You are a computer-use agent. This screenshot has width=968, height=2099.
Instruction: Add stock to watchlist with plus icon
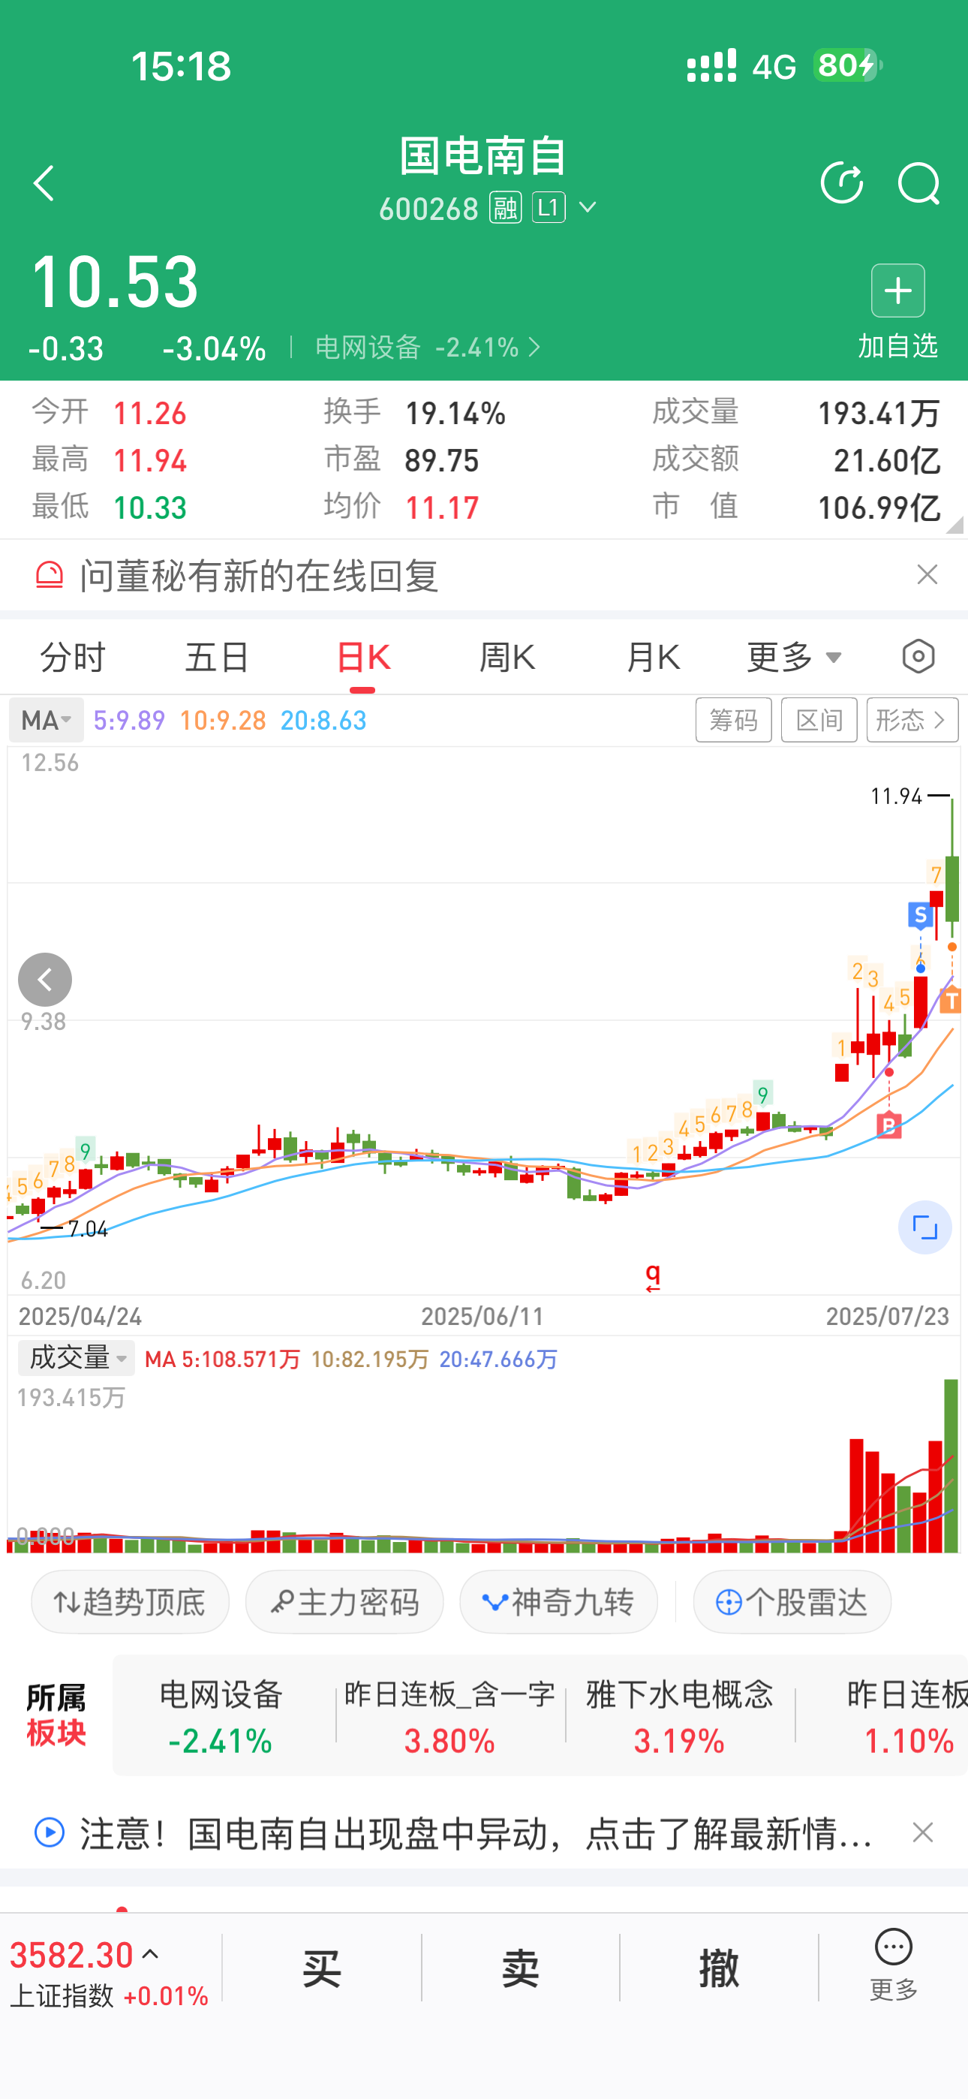(x=898, y=290)
